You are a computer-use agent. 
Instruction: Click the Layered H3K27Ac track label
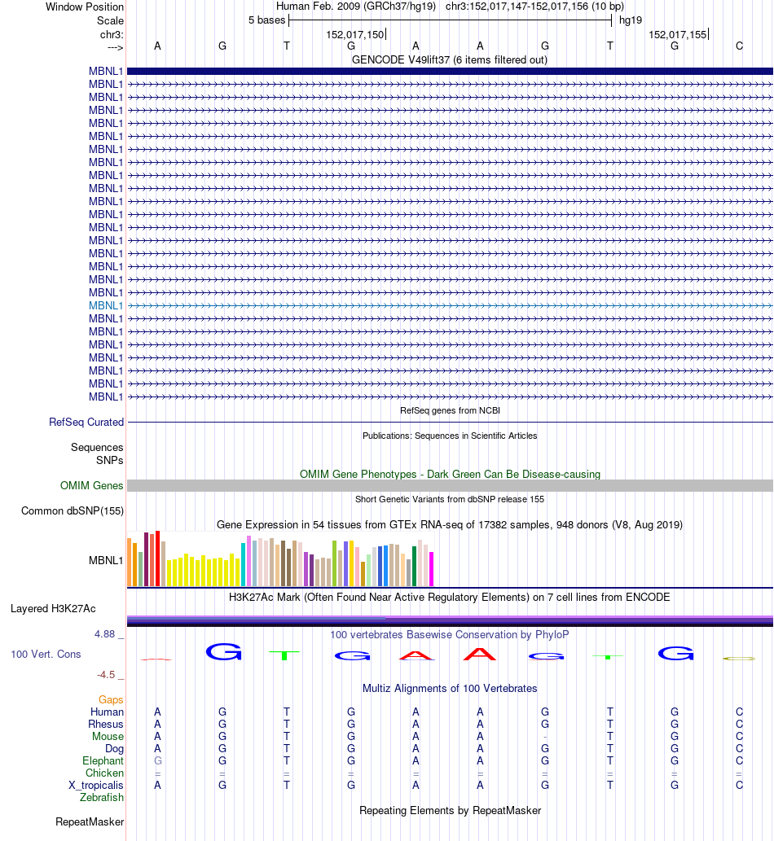[53, 608]
